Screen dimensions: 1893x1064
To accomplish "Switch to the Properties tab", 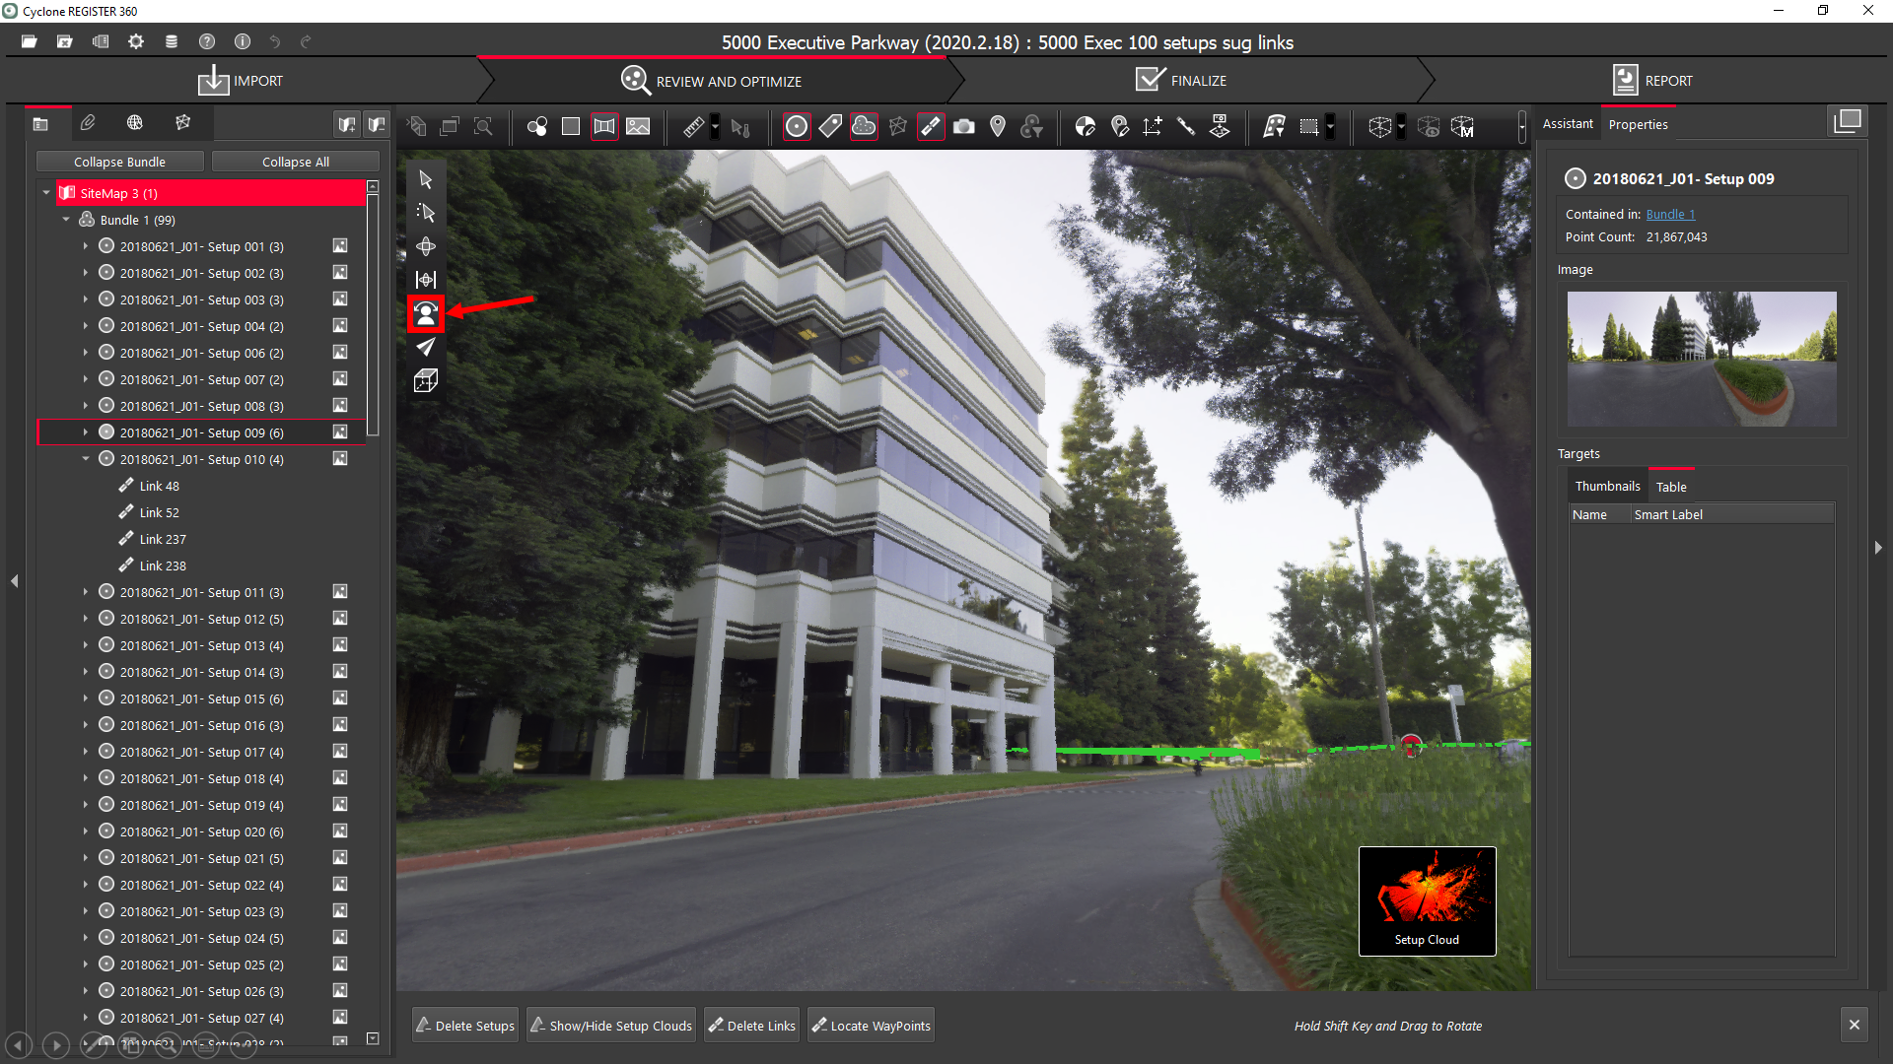I will click(1638, 124).
